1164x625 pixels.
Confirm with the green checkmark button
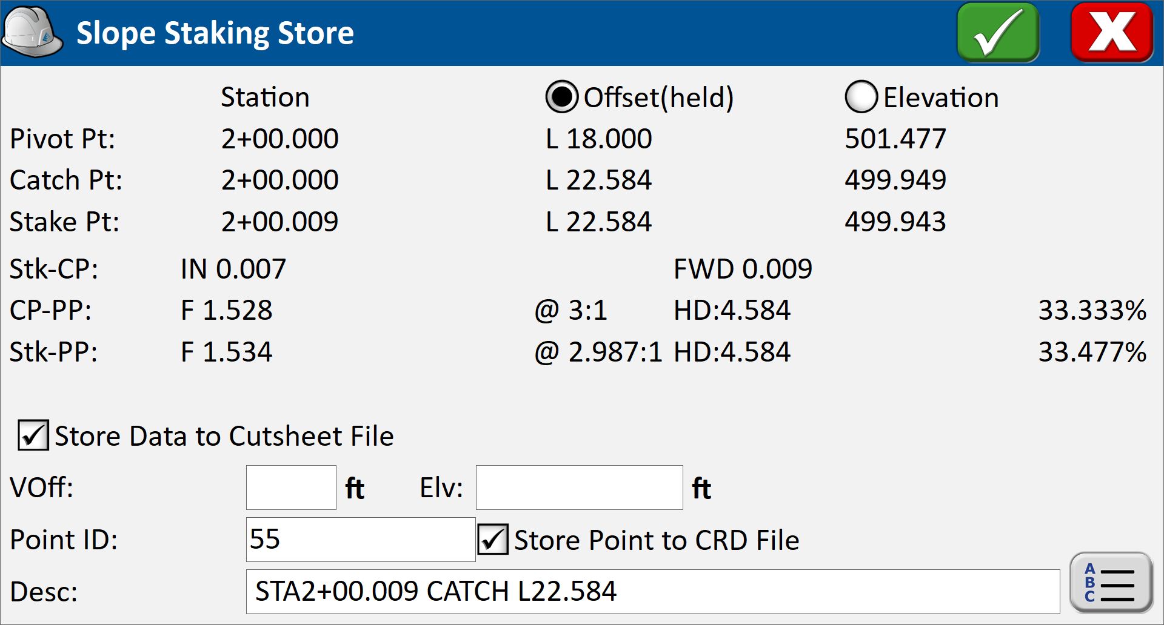pyautogui.click(x=998, y=32)
